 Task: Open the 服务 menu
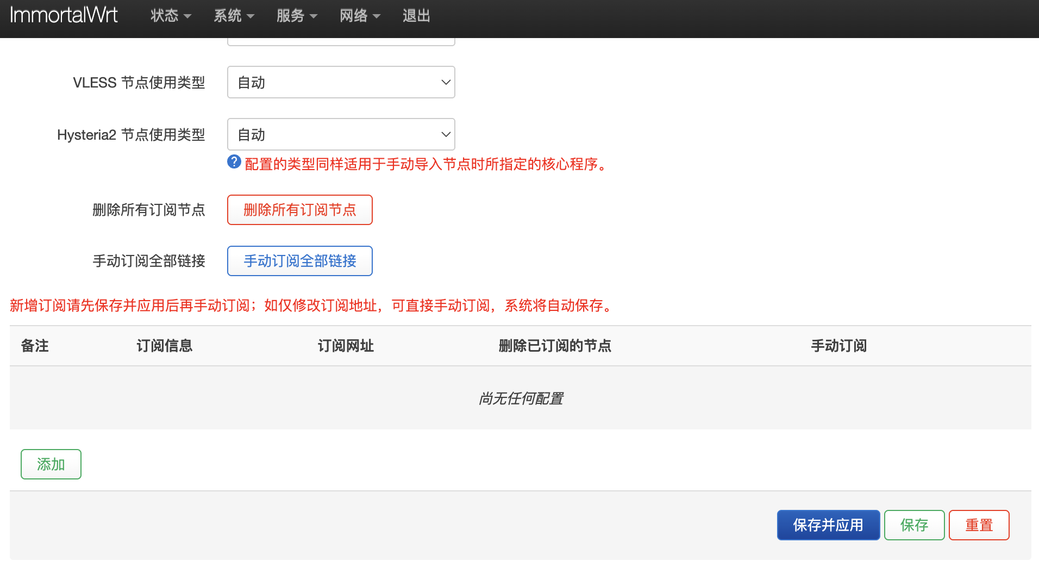click(x=297, y=16)
